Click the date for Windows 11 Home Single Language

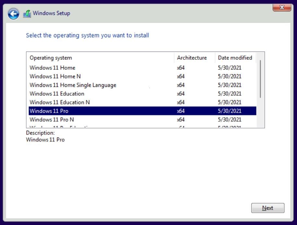[x=230, y=85]
